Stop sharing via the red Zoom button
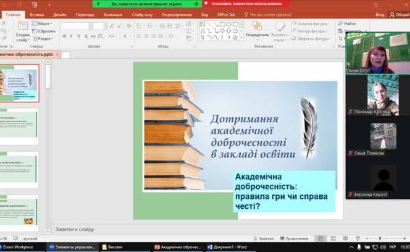The height and width of the screenshot is (252, 410). [x=246, y=4]
